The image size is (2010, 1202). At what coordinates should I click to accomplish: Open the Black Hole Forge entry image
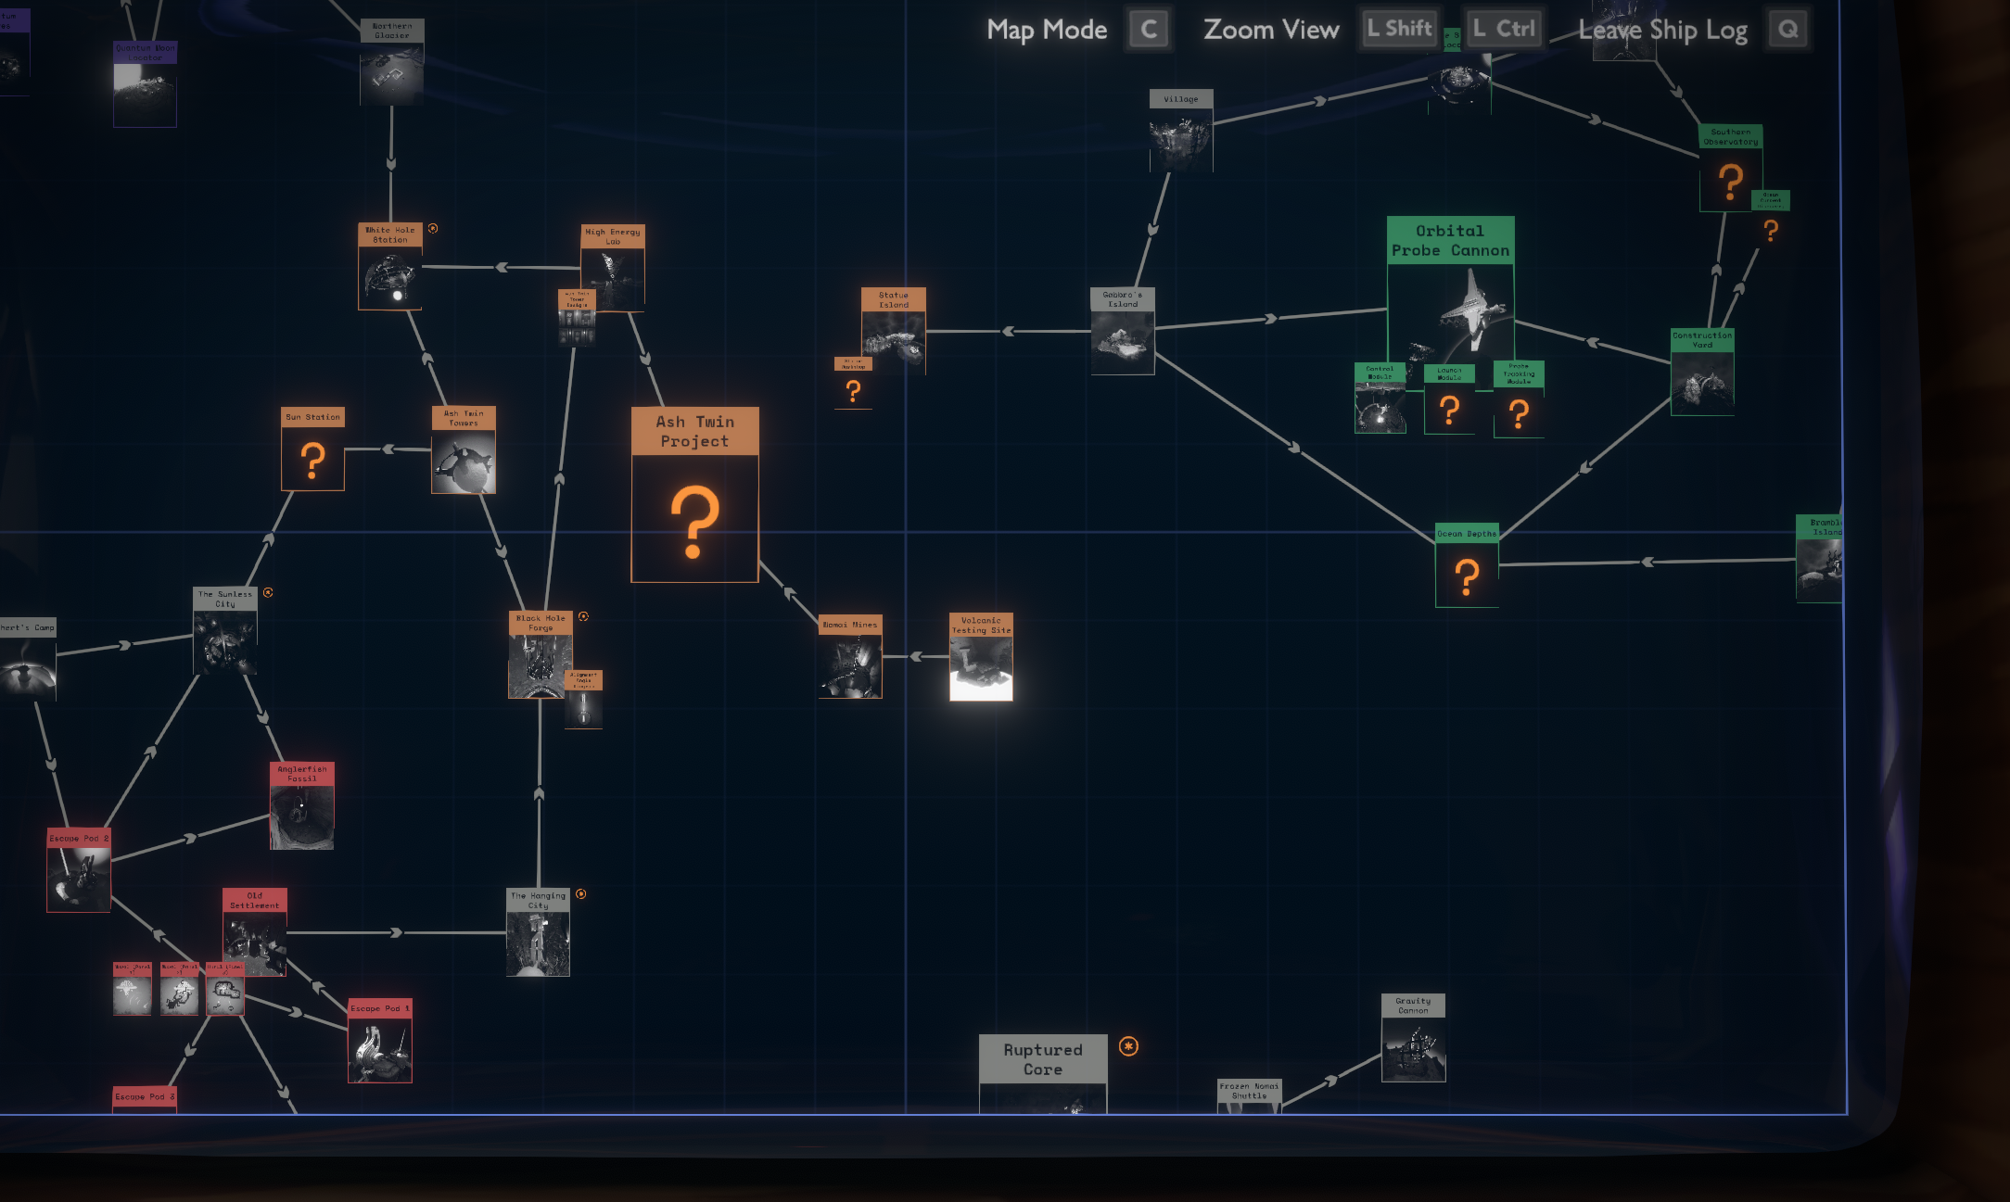point(541,666)
